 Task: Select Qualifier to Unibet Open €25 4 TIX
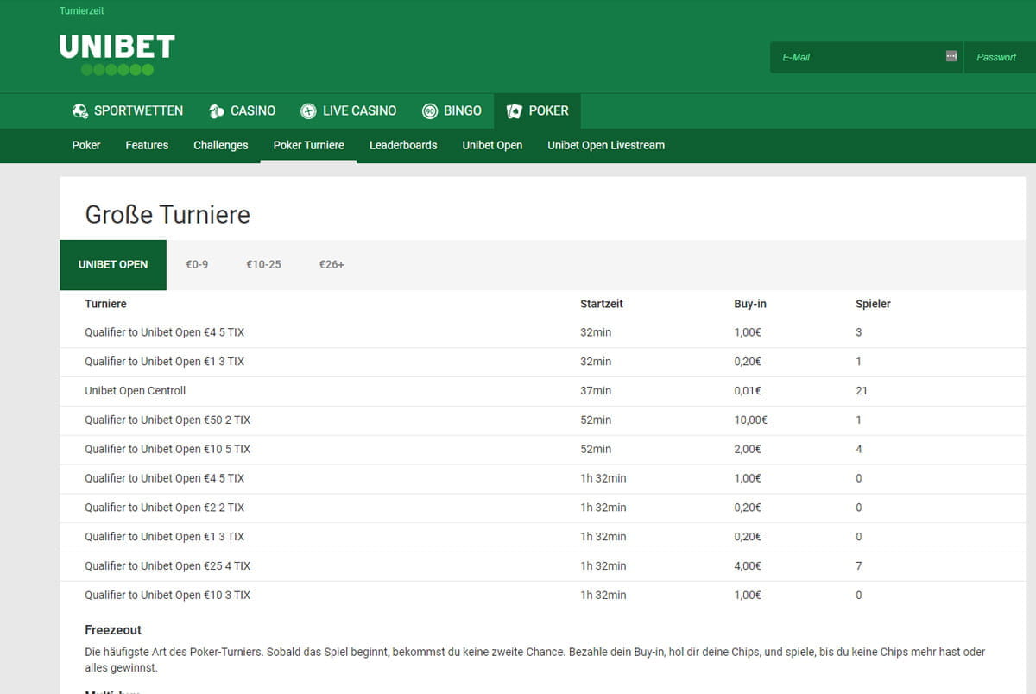tap(167, 566)
